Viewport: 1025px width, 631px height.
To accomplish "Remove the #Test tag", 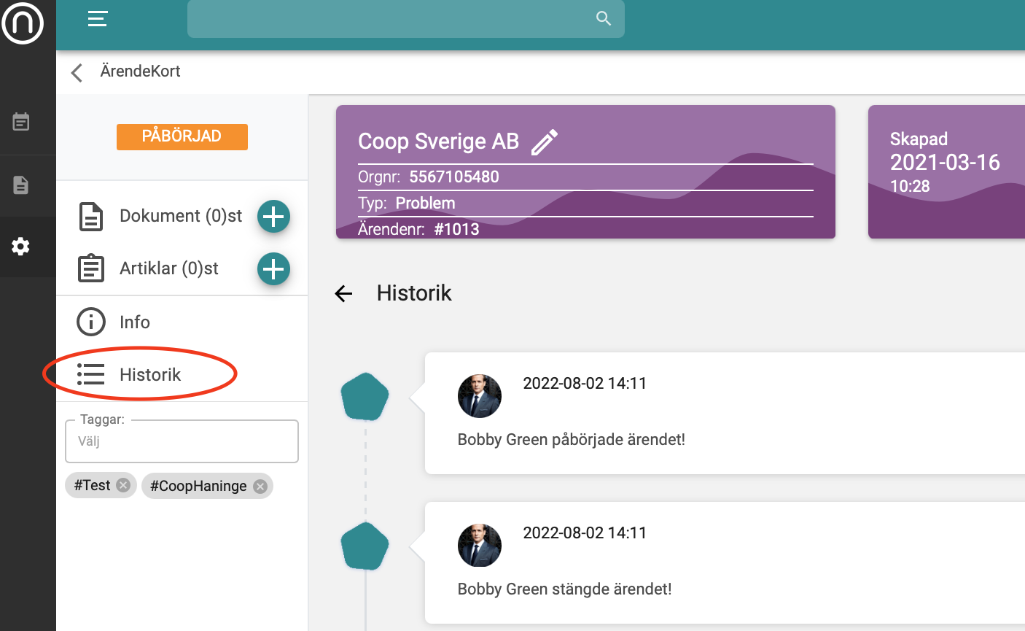I will coord(123,486).
